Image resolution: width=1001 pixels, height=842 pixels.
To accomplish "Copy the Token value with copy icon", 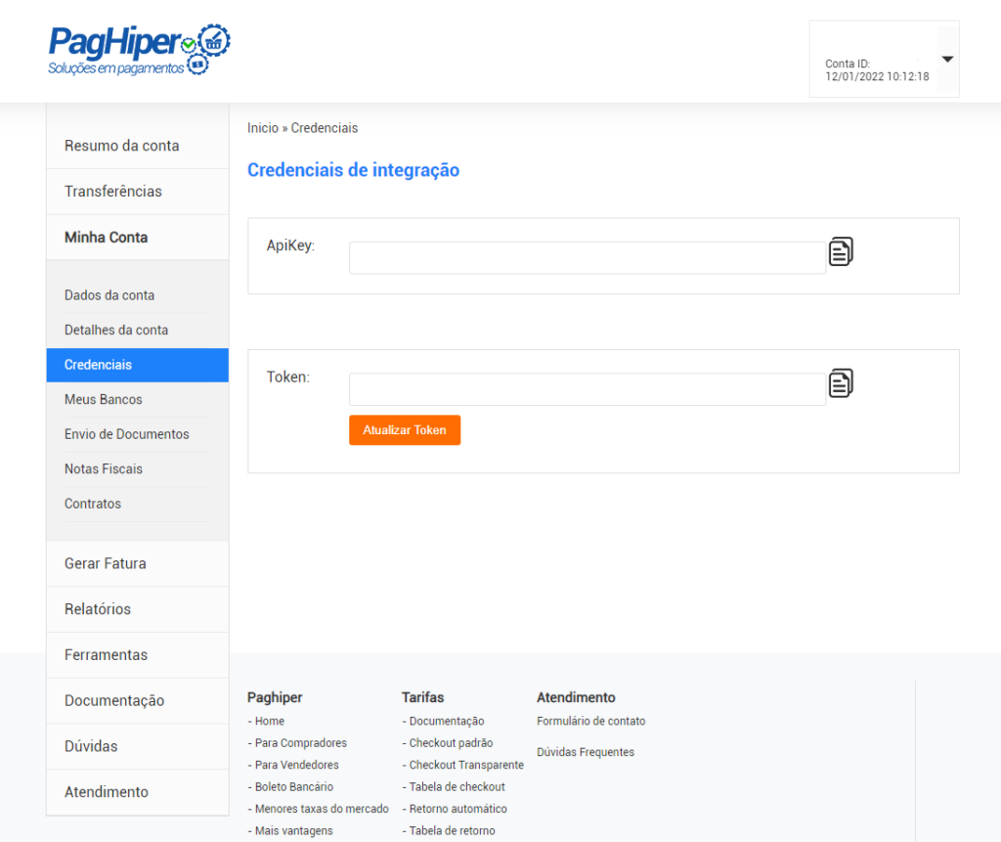I will 841,383.
